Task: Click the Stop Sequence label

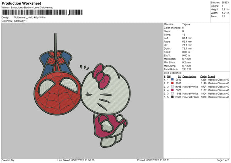Action: (172, 72)
